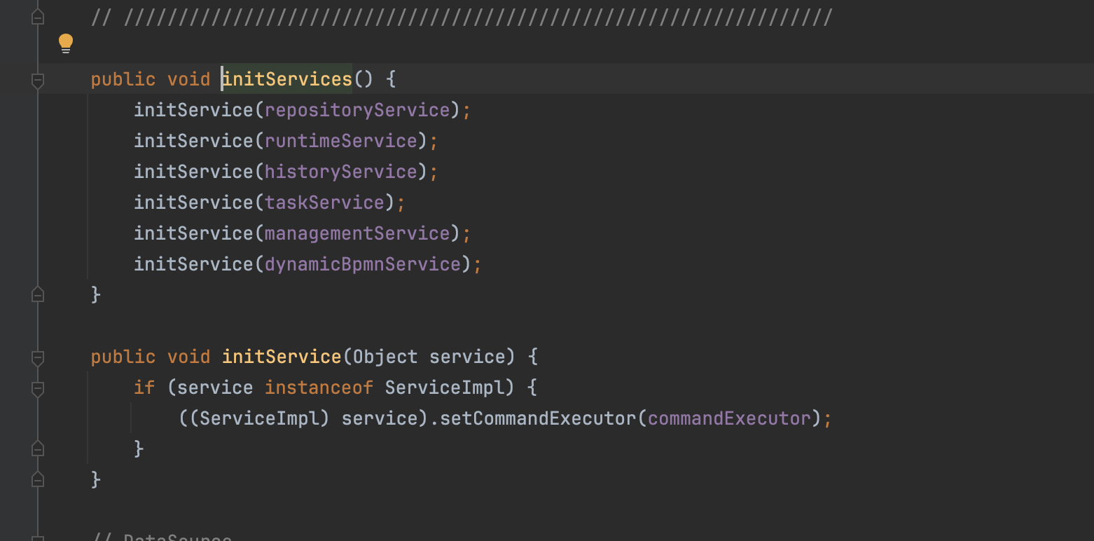Screen dimensions: 1094x541
Task: Click fold marker beside the slashes comment line
Action: point(38,18)
